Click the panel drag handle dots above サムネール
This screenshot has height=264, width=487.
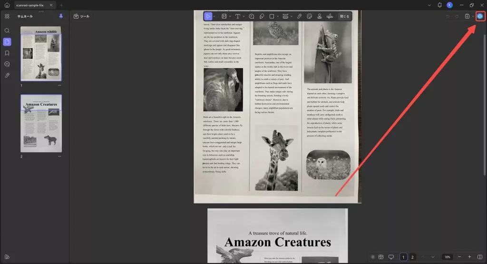(x=41, y=12)
